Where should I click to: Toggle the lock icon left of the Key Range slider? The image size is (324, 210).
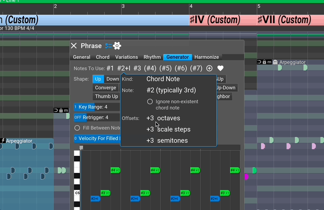61,110
